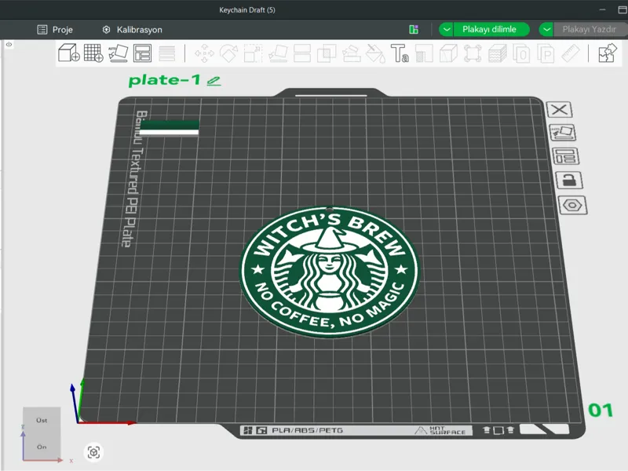Click the green-and-white prime tower block
Image resolution: width=628 pixels, height=471 pixels.
(x=169, y=129)
